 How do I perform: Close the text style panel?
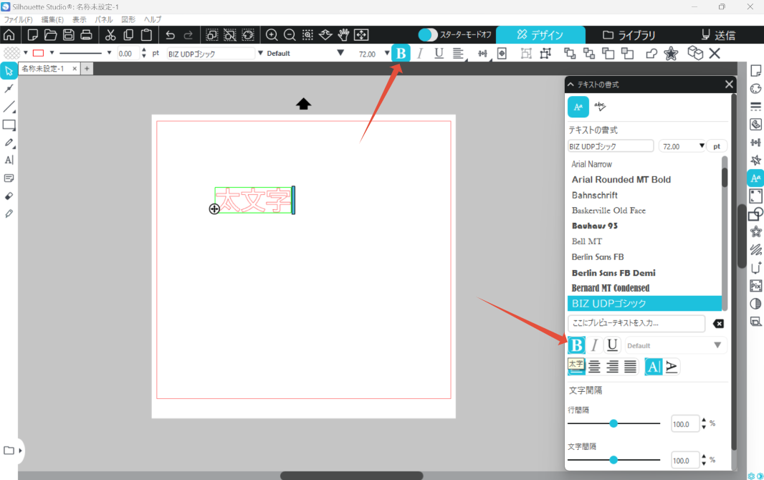click(x=729, y=85)
